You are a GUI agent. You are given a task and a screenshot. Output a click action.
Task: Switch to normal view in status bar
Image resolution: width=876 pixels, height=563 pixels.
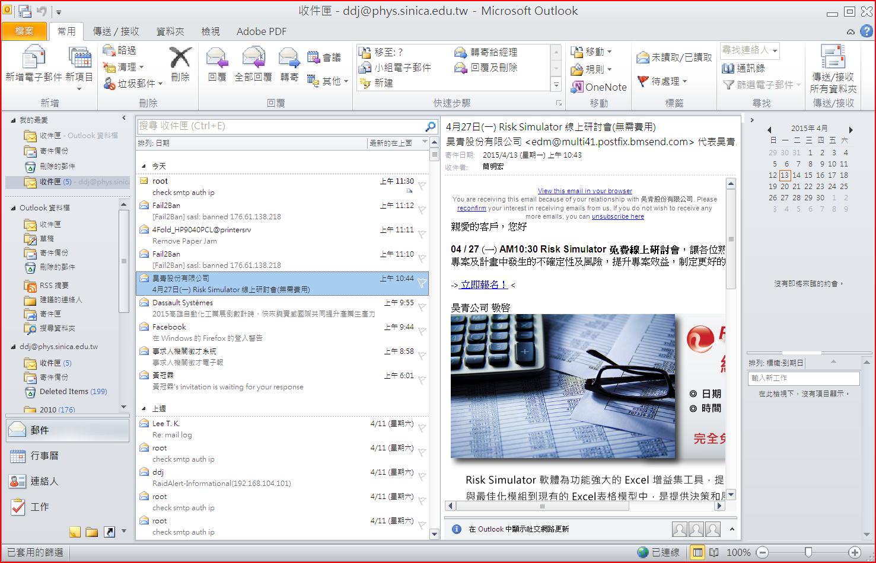(698, 552)
